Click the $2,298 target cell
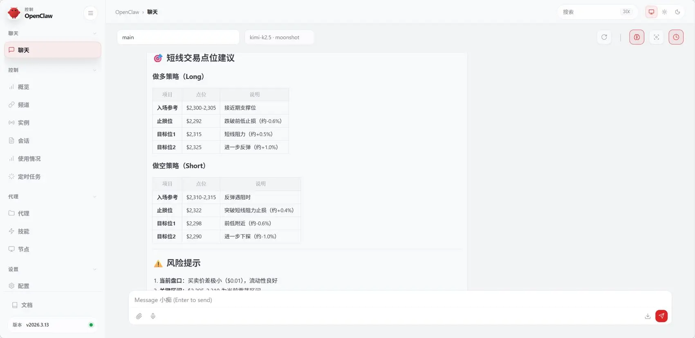 click(x=201, y=223)
